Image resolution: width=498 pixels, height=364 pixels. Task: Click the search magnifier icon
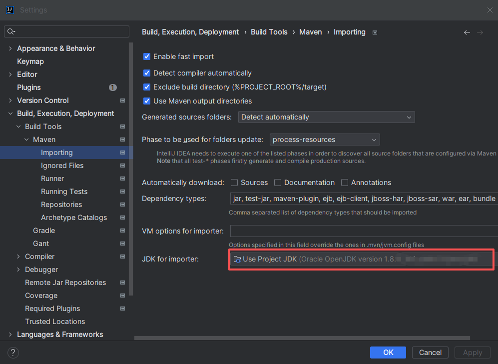[x=11, y=31]
